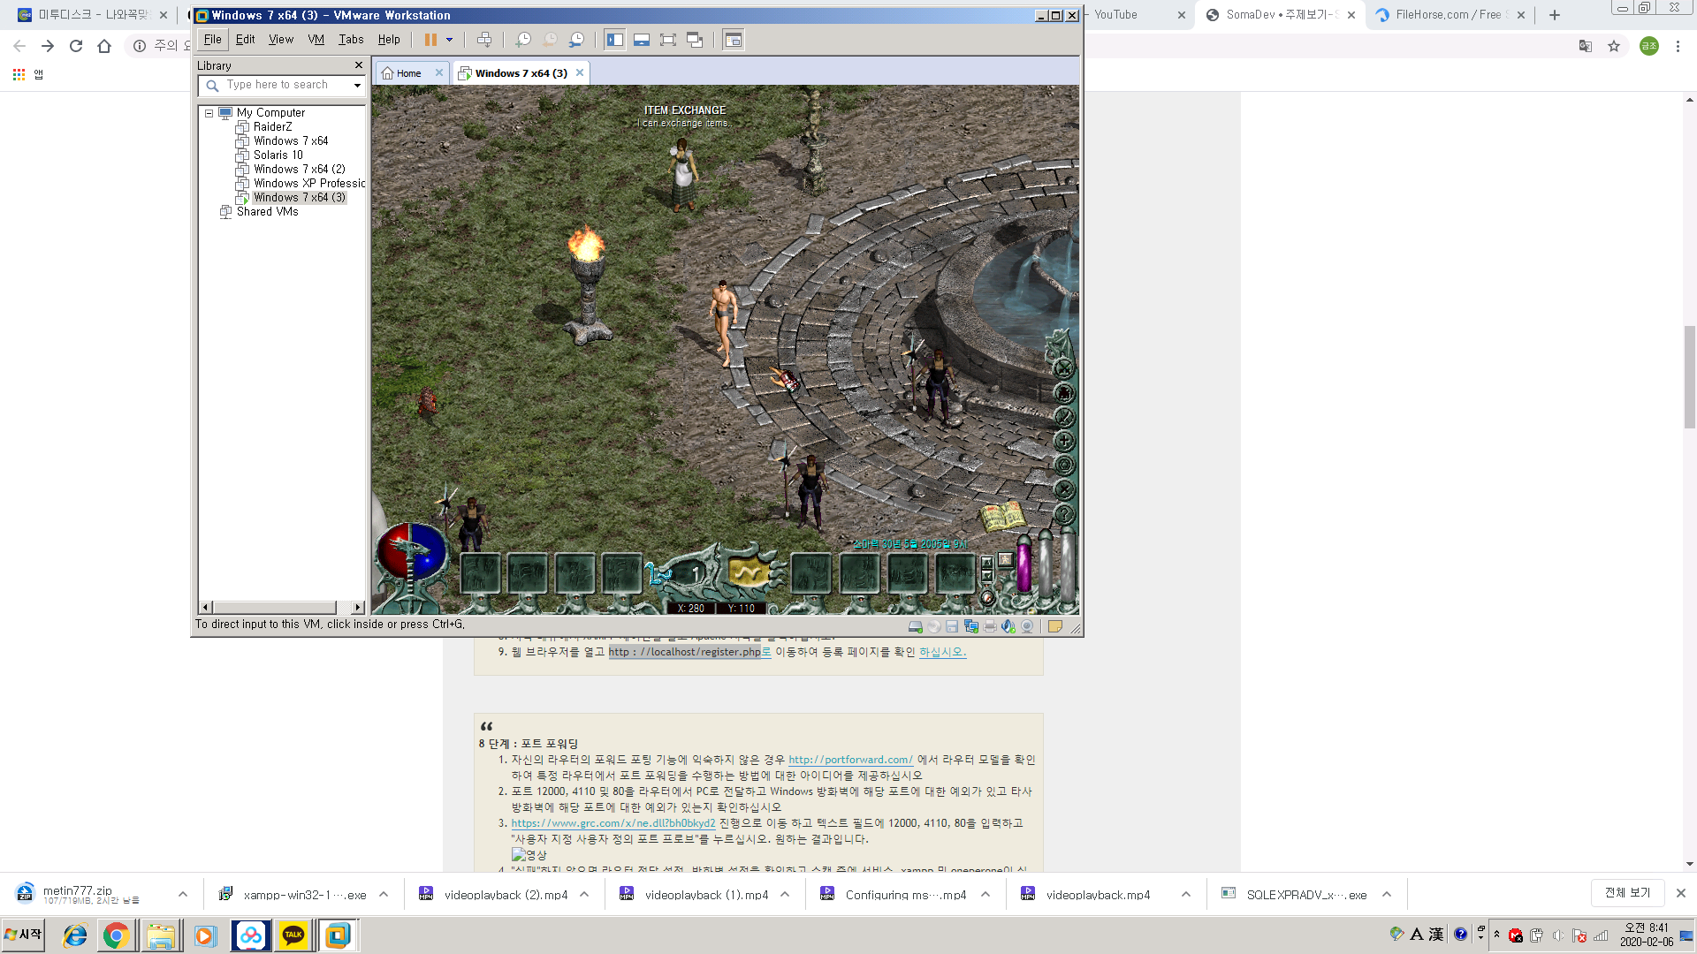Viewport: 1697px width, 954px height.
Task: Enter full screen mode for the VM
Action: coord(667,39)
